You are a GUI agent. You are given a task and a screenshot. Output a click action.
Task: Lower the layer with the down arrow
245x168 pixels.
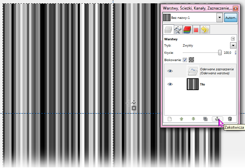(x=193, y=119)
